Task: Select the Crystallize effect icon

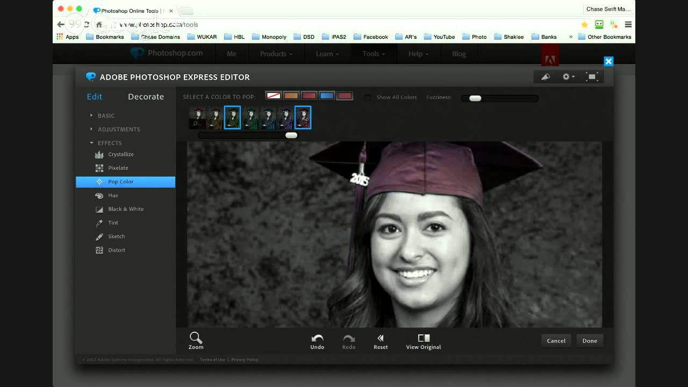Action: 99,155
